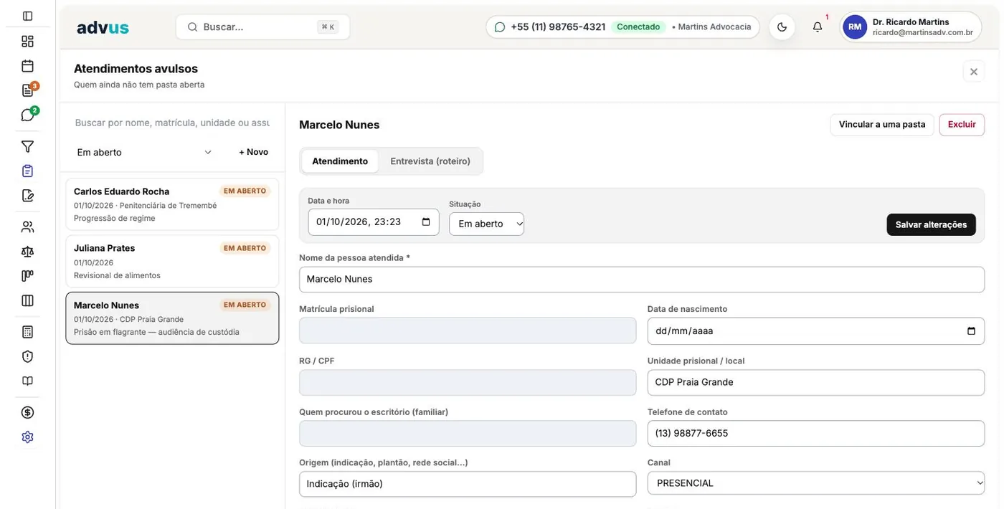Image resolution: width=1004 pixels, height=509 pixels.
Task: Open the document edit pencil icon
Action: (x=27, y=195)
